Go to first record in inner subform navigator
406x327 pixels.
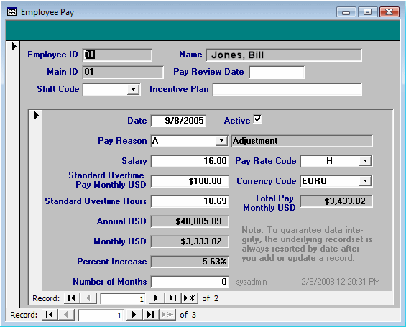coord(72,298)
